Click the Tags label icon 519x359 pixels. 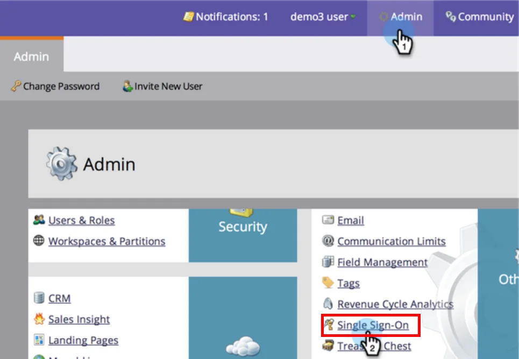[x=328, y=283]
